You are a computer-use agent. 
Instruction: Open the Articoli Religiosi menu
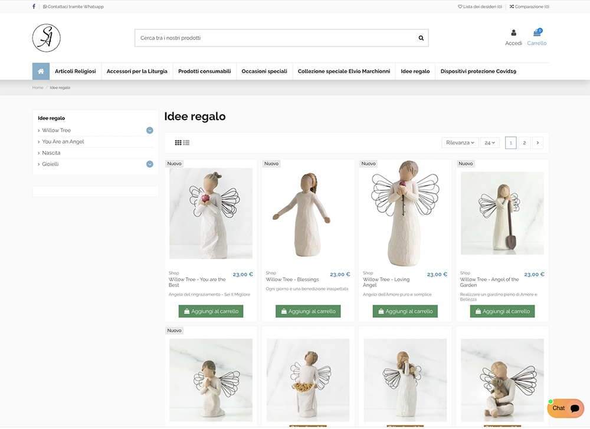click(76, 71)
